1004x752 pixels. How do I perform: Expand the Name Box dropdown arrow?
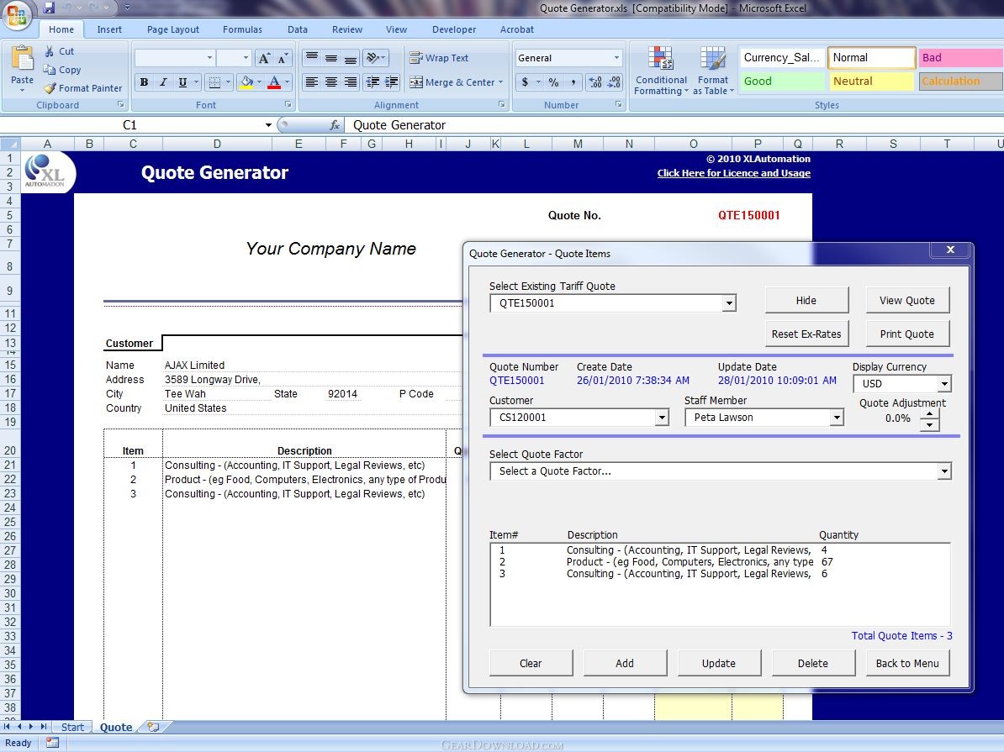268,125
